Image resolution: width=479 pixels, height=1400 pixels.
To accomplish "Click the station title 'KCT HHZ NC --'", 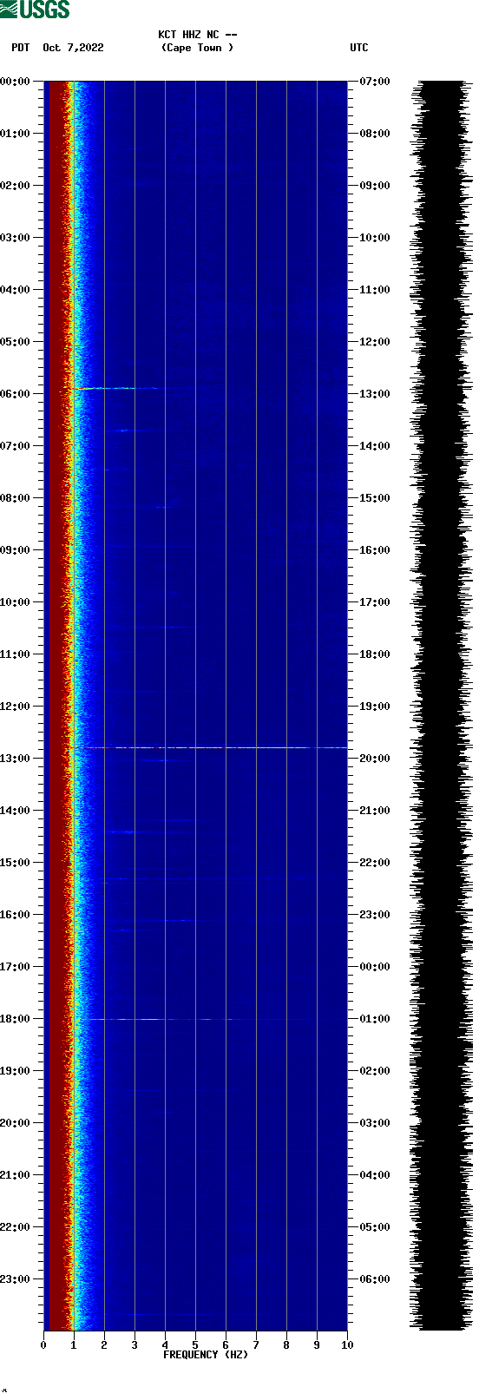I will (x=198, y=35).
